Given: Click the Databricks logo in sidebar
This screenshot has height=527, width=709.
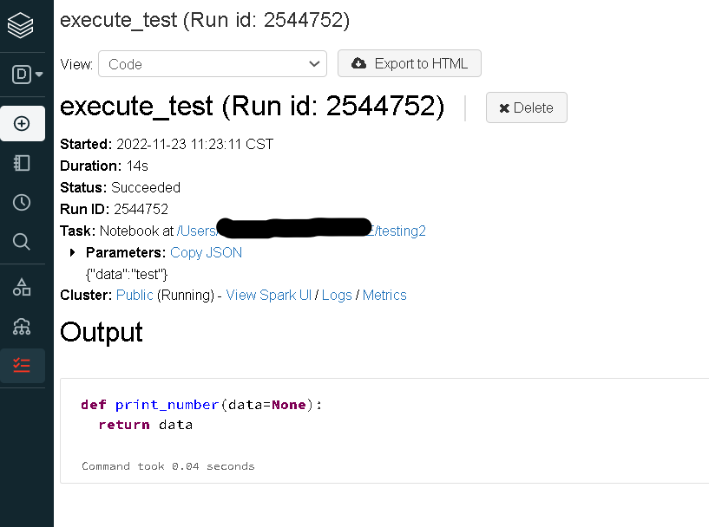Looking at the screenshot, I should point(22,25).
